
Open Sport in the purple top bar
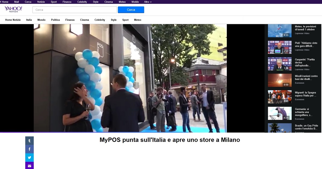[54, 2]
